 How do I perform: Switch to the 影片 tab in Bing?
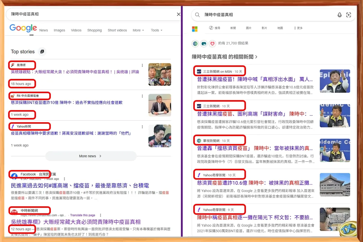pyautogui.click(x=264, y=28)
